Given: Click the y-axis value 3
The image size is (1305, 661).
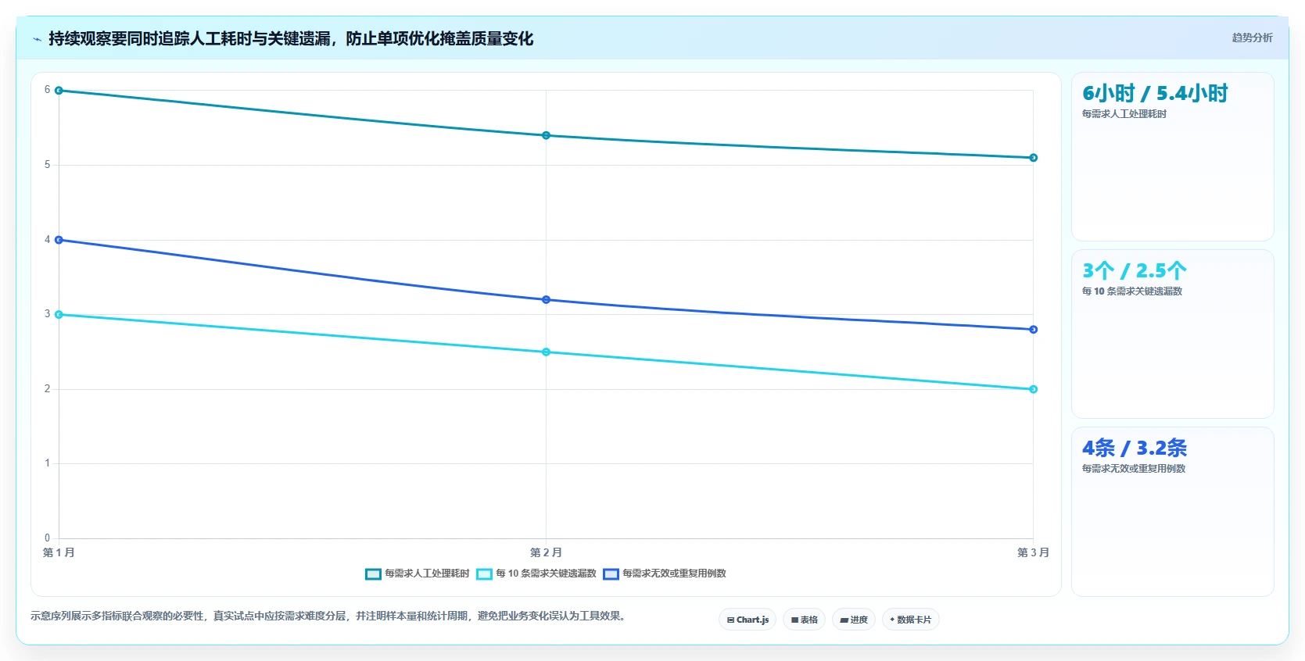Looking at the screenshot, I should [47, 314].
